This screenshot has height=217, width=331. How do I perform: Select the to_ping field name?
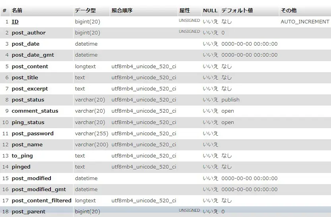[x=22, y=156]
